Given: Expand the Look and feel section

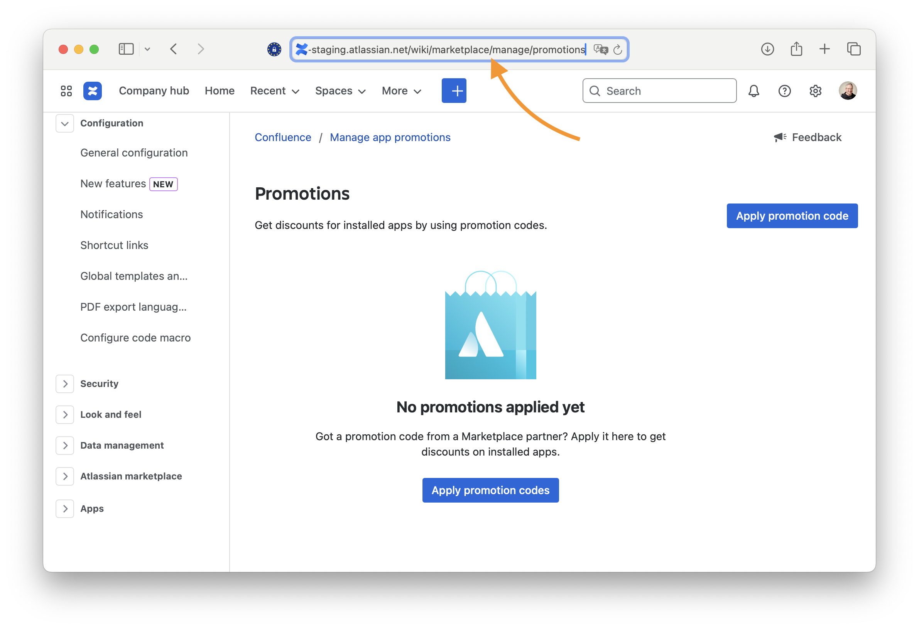Looking at the screenshot, I should [x=65, y=414].
